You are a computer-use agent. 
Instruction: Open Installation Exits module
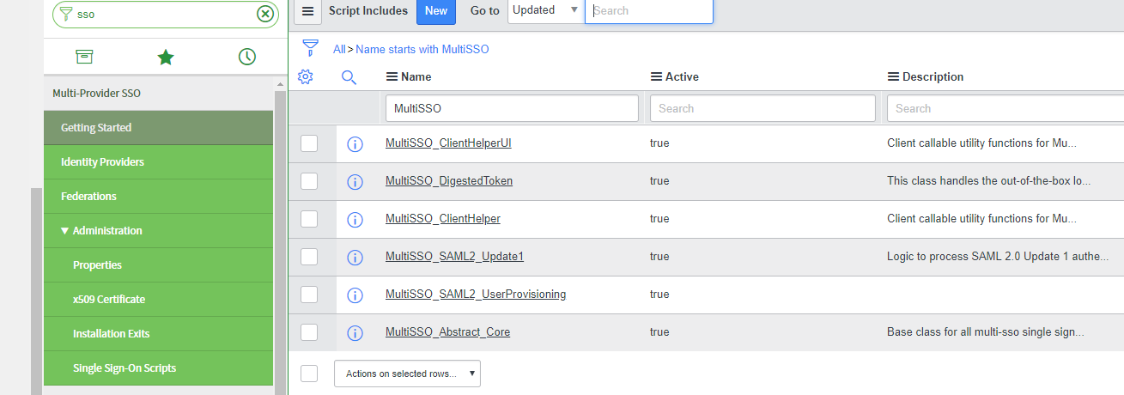pos(158,334)
